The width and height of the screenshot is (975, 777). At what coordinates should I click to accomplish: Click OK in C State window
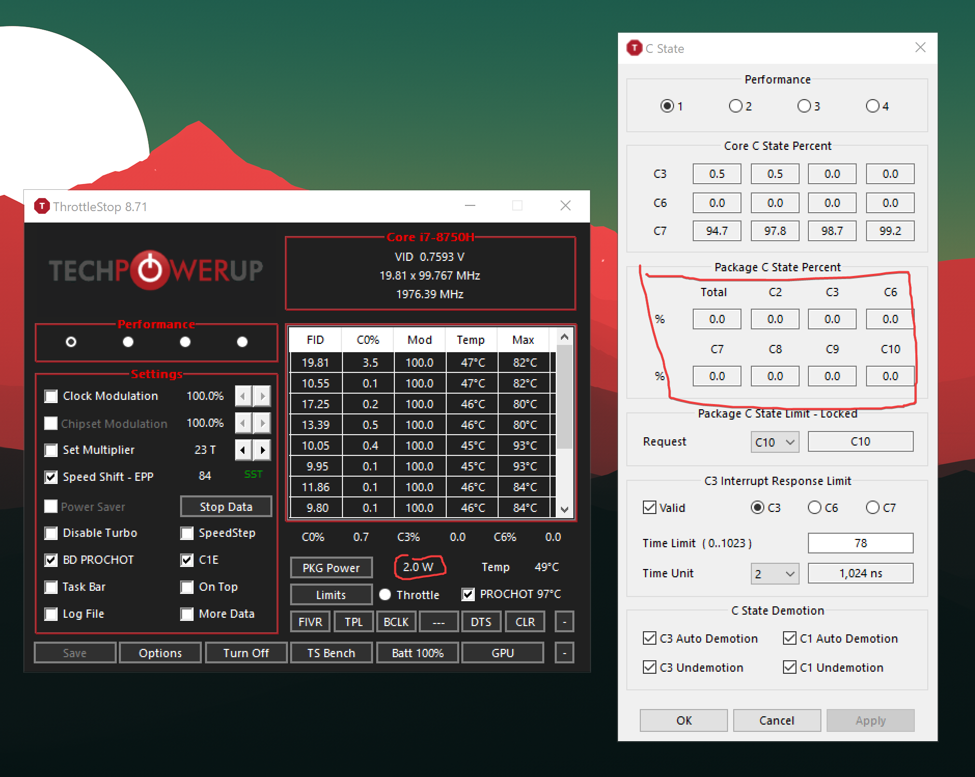(x=684, y=720)
